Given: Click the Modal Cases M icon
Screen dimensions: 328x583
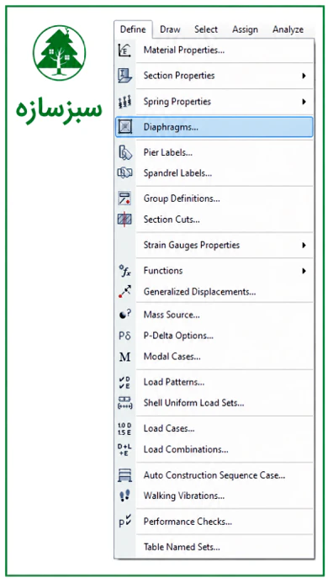Looking at the screenshot, I should 124,357.
